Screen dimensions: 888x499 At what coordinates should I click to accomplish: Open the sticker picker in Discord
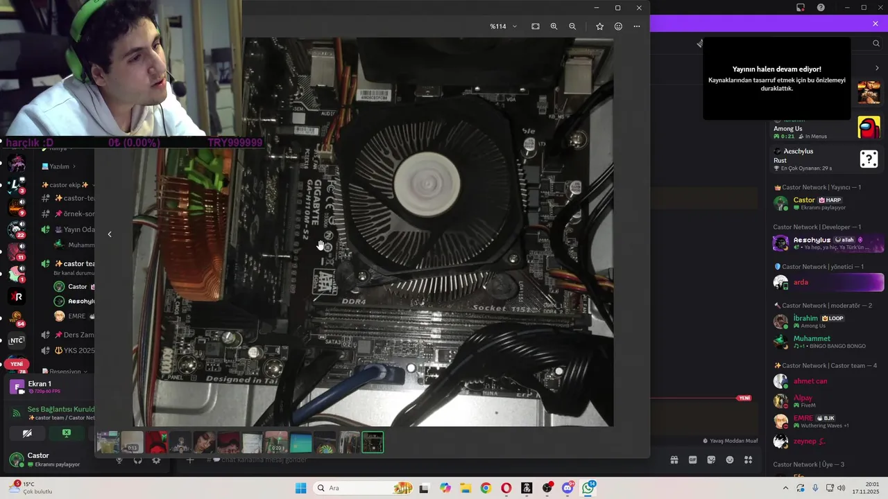click(x=711, y=459)
